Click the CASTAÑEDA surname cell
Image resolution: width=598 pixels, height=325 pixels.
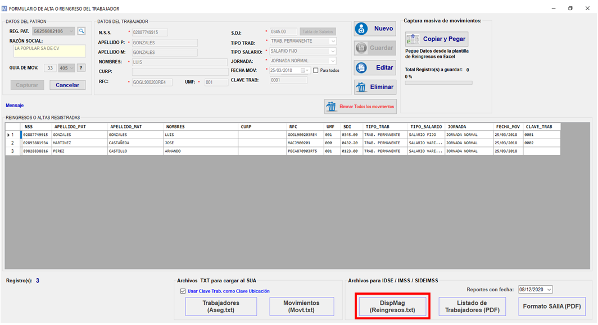(135, 143)
